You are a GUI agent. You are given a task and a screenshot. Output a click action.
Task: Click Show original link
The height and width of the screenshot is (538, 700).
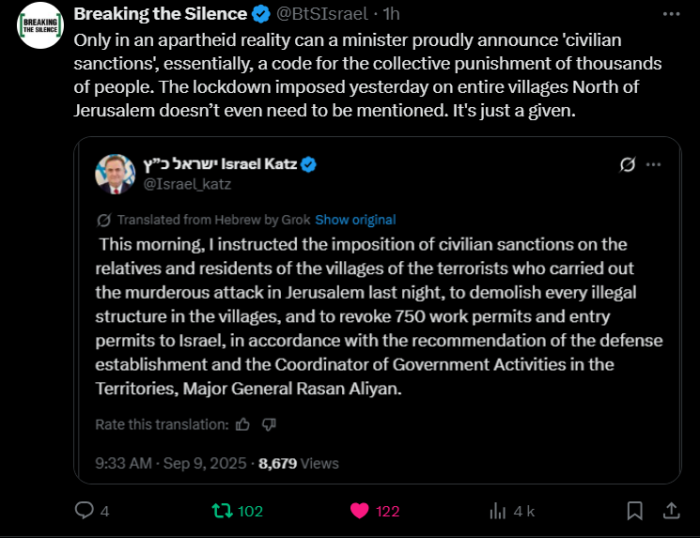355,220
